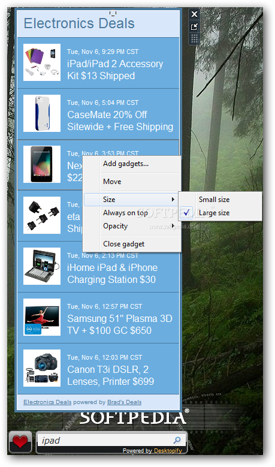Open the Desktopify link
Viewport: 275px width, 467px height.
[x=168, y=450]
